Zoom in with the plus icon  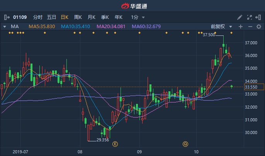pos(241,27)
